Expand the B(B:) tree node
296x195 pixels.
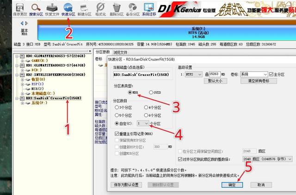(x=22, y=70)
